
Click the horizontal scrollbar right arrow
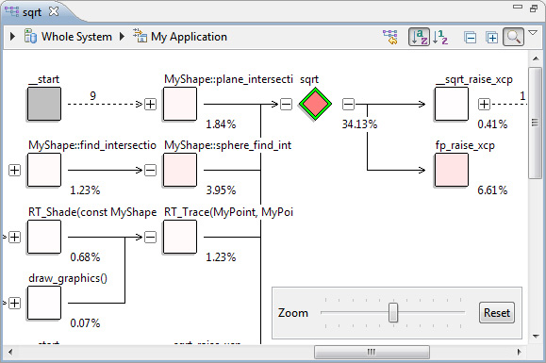click(x=520, y=352)
